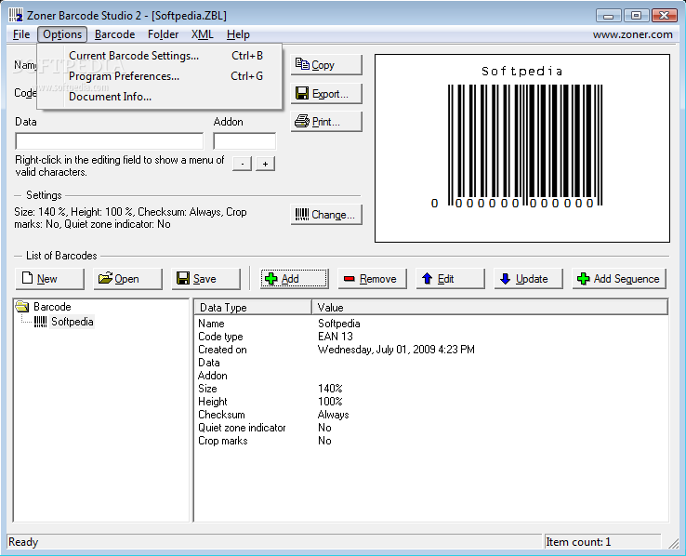This screenshot has height=556, width=686.
Task: Click the Change... settings button label
Action: click(333, 215)
